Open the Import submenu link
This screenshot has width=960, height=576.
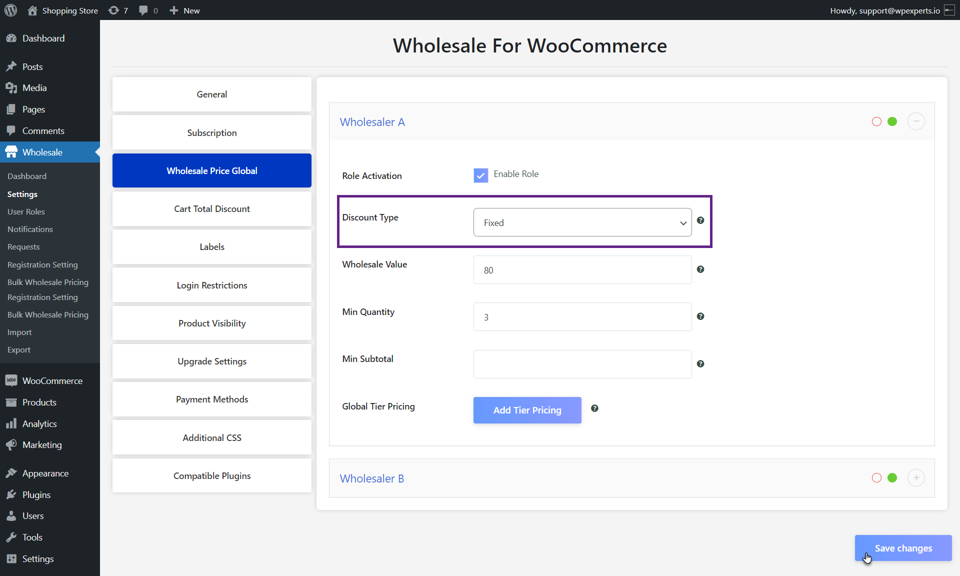pyautogui.click(x=19, y=332)
